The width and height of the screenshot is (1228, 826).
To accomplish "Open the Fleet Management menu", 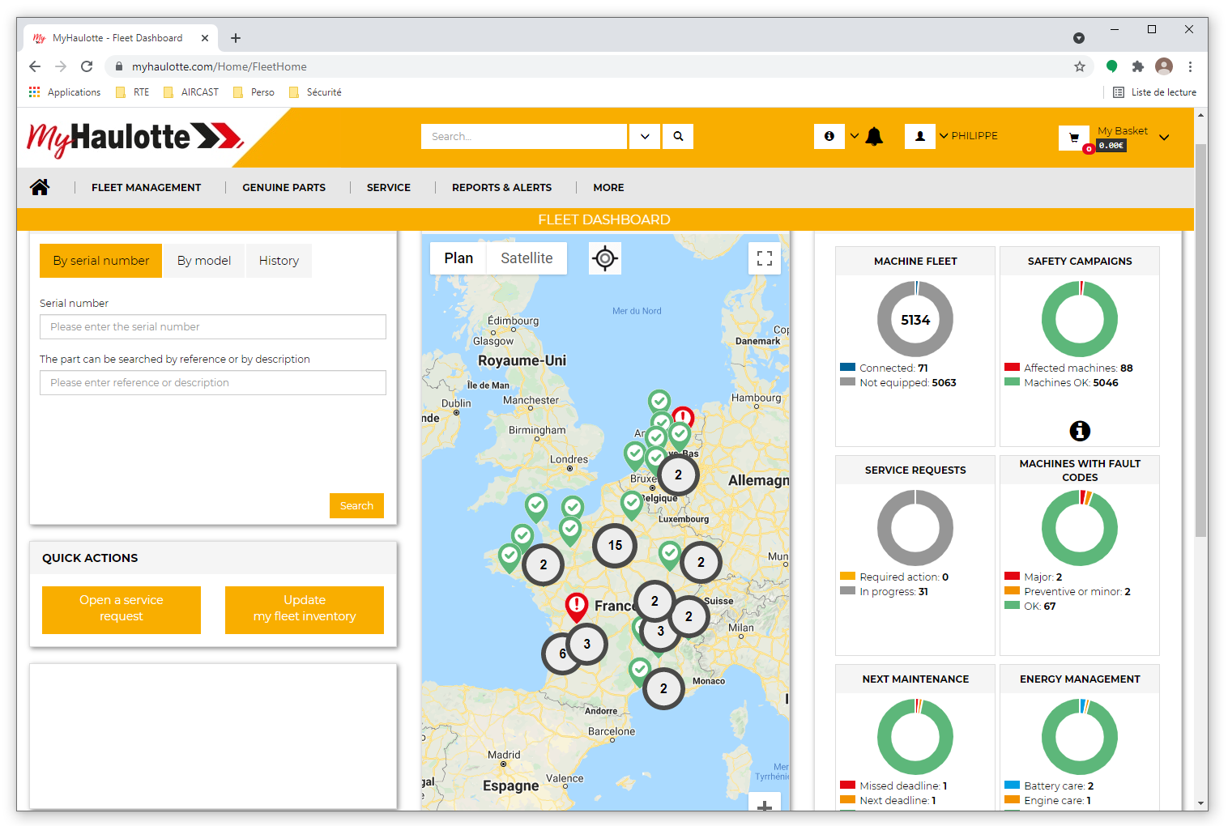I will point(146,187).
